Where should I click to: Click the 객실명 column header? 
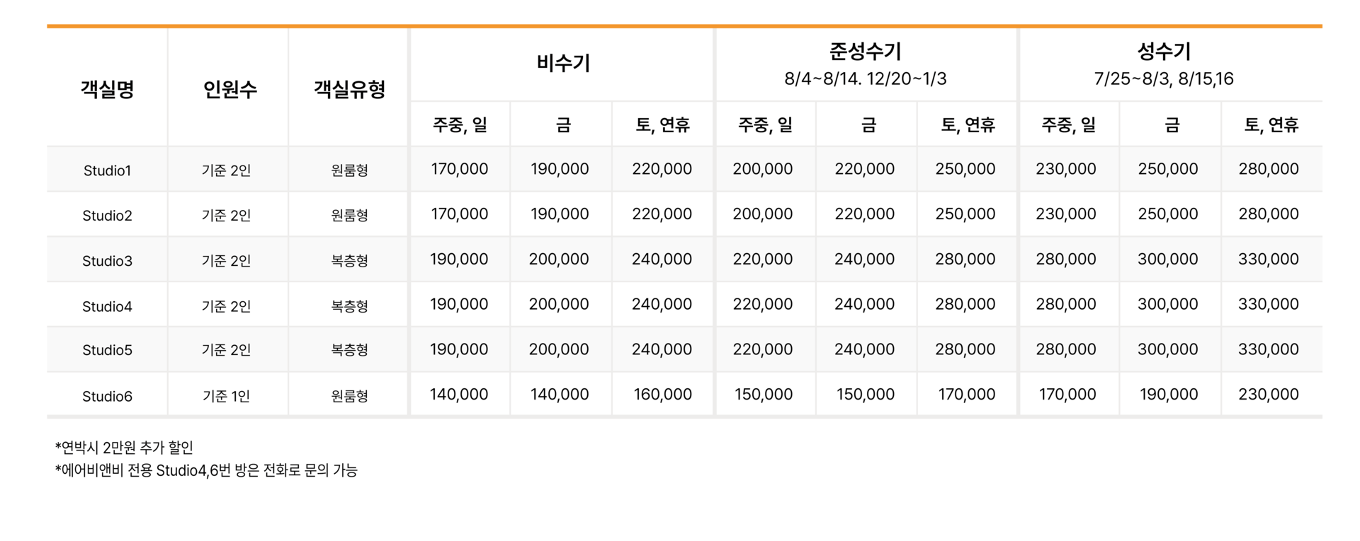[107, 89]
